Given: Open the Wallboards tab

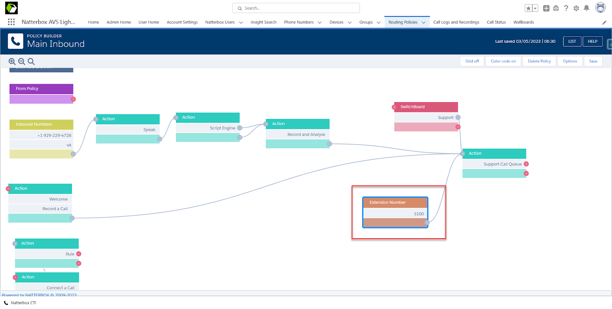Looking at the screenshot, I should coord(524,22).
